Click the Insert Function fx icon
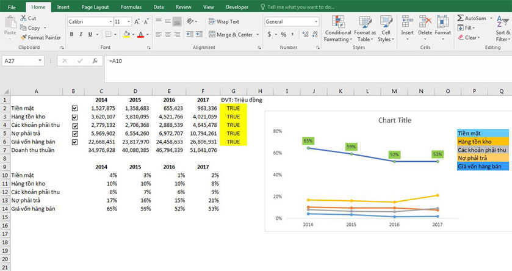 coord(95,60)
